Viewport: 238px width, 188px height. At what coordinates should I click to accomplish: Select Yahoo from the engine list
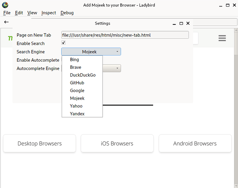pos(82,106)
